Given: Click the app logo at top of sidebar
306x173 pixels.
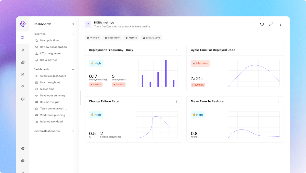Looking at the screenshot, I should [23, 24].
